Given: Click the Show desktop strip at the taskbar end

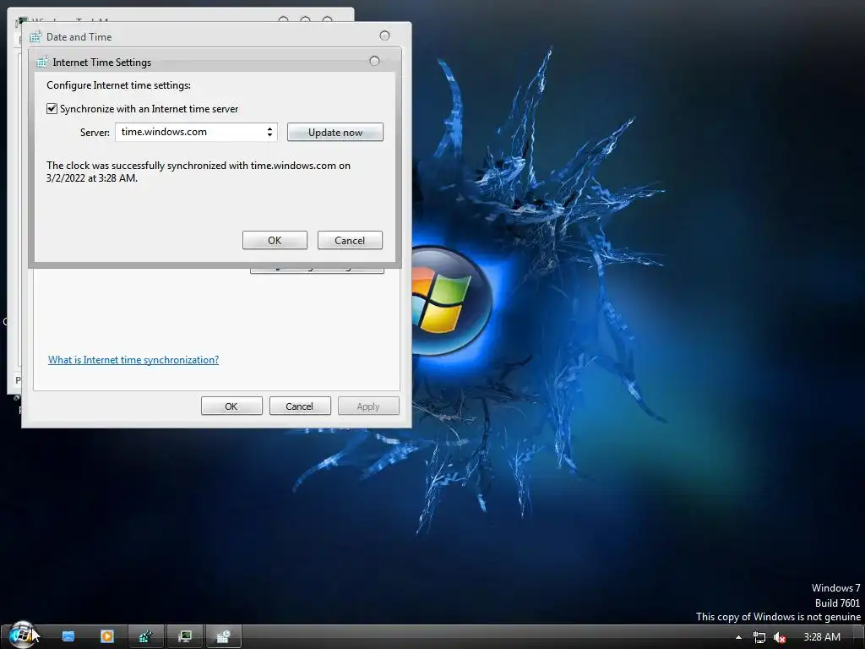Looking at the screenshot, I should pyautogui.click(x=859, y=637).
